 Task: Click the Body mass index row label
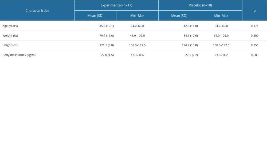(19, 55)
